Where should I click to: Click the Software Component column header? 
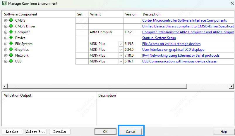20,14
